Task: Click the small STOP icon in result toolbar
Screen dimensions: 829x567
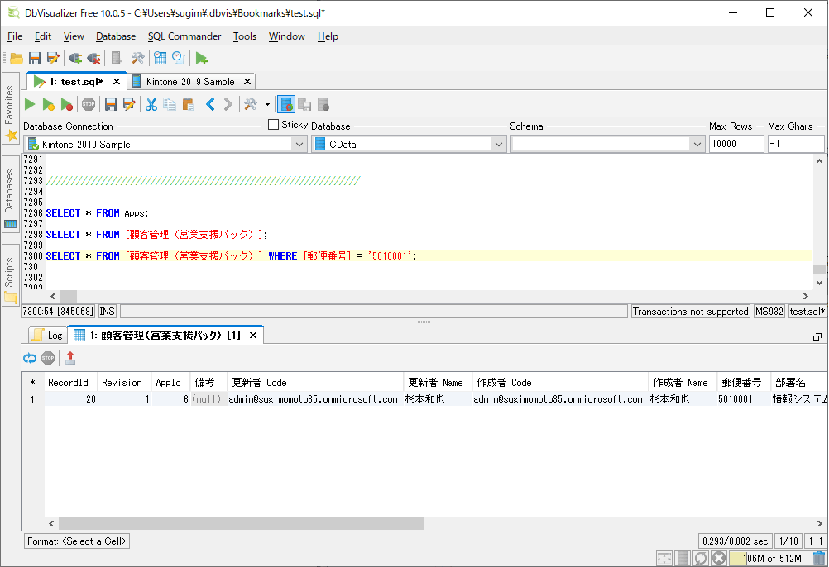Action: 48,359
